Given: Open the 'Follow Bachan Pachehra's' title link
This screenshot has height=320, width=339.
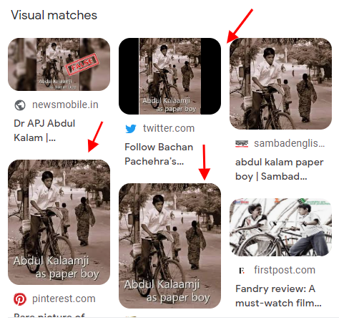Looking at the screenshot, I should point(159,154).
